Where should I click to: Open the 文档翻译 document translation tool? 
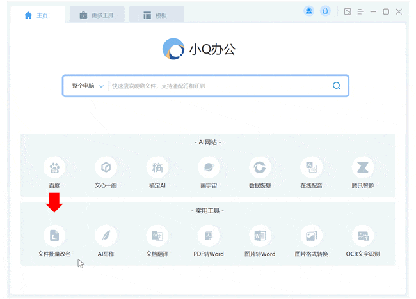[x=157, y=236]
